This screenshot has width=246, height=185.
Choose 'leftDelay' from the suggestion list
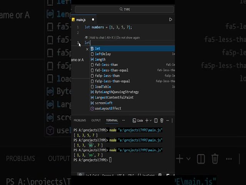pos(132,54)
